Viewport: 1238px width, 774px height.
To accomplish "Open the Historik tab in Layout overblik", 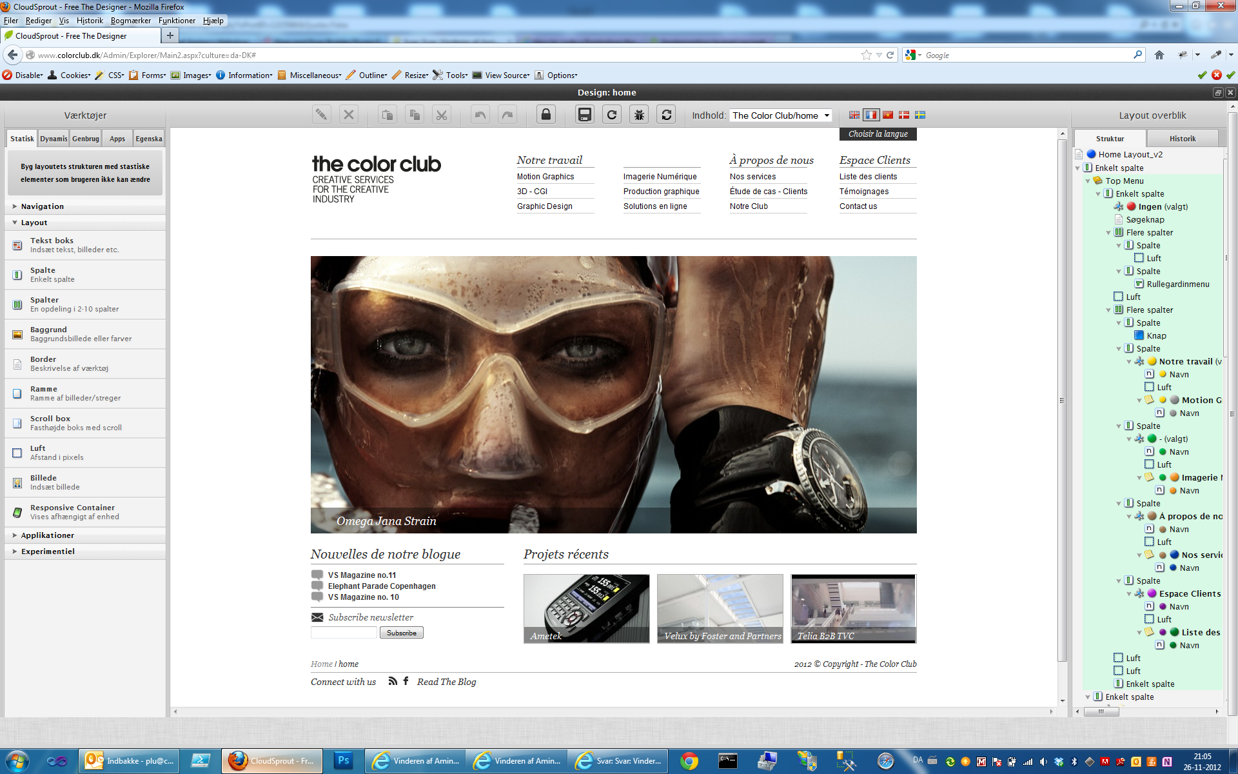I will pos(1182,139).
